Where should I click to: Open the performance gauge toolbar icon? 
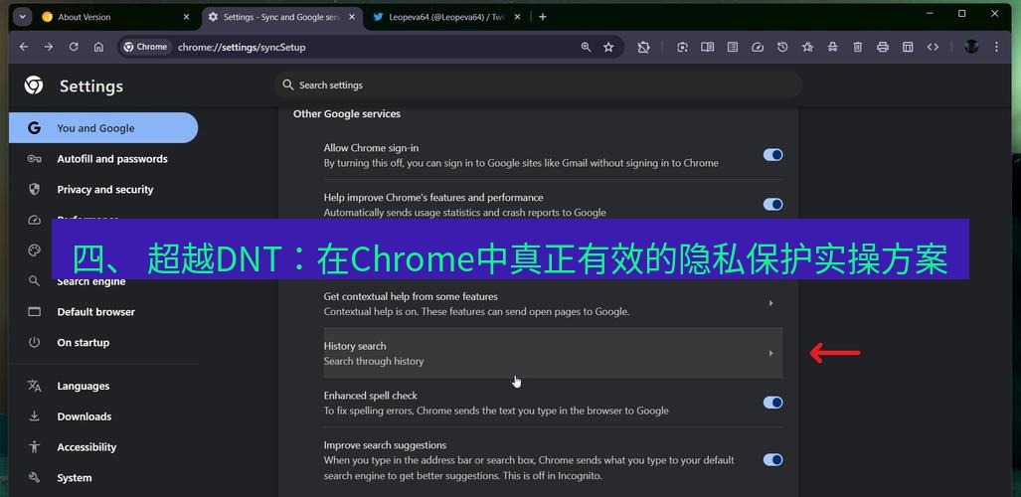[x=758, y=47]
